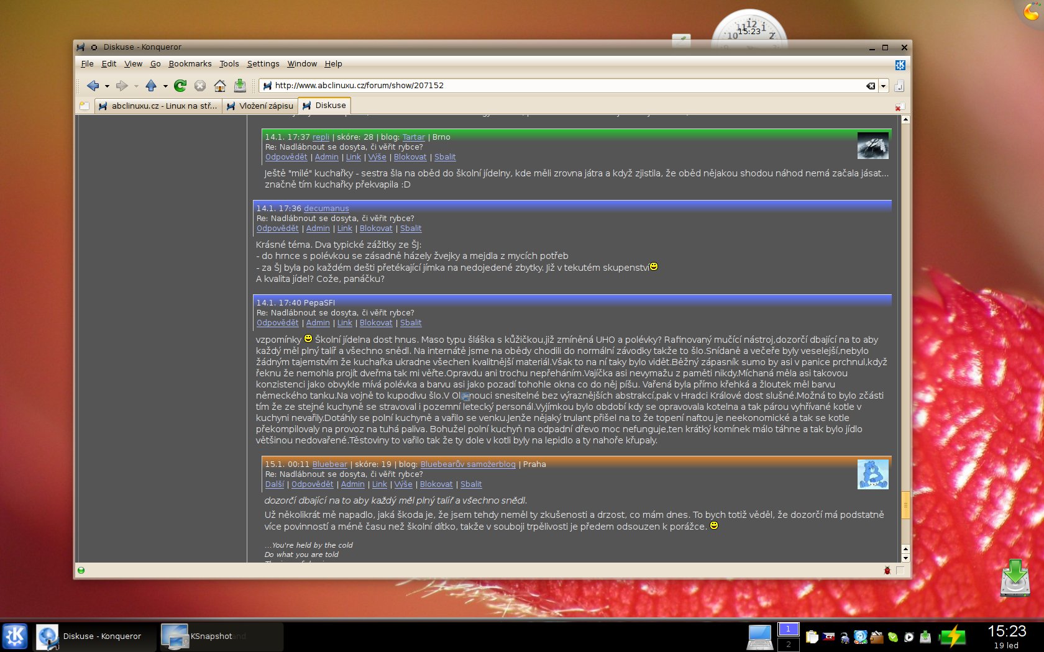Screen dimensions: 1044x652
Task: Open the File menu
Action: pos(87,64)
